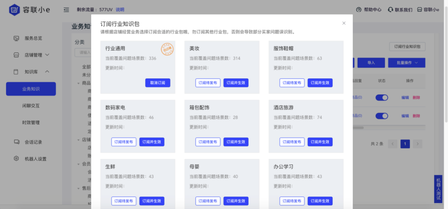Image resolution: width=448 pixels, height=209 pixels.
Task: Click the 会话记录 chat icon
Action: pyautogui.click(x=16, y=142)
